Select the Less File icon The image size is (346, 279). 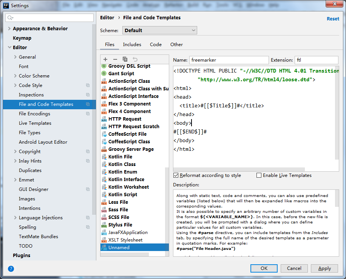(104, 202)
